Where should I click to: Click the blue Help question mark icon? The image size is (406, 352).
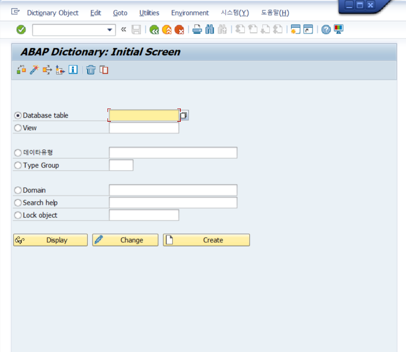326,29
